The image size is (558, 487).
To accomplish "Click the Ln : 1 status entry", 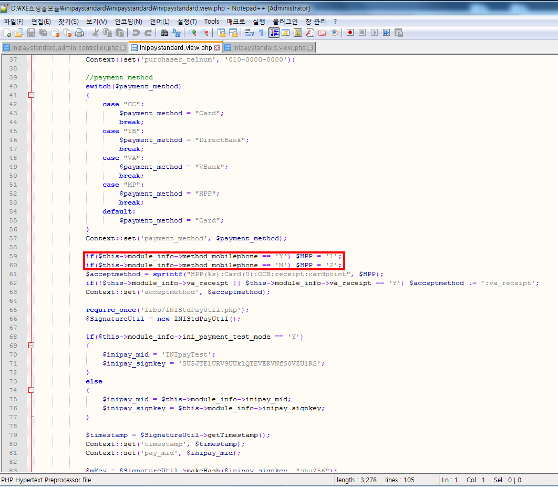I will click(x=450, y=480).
